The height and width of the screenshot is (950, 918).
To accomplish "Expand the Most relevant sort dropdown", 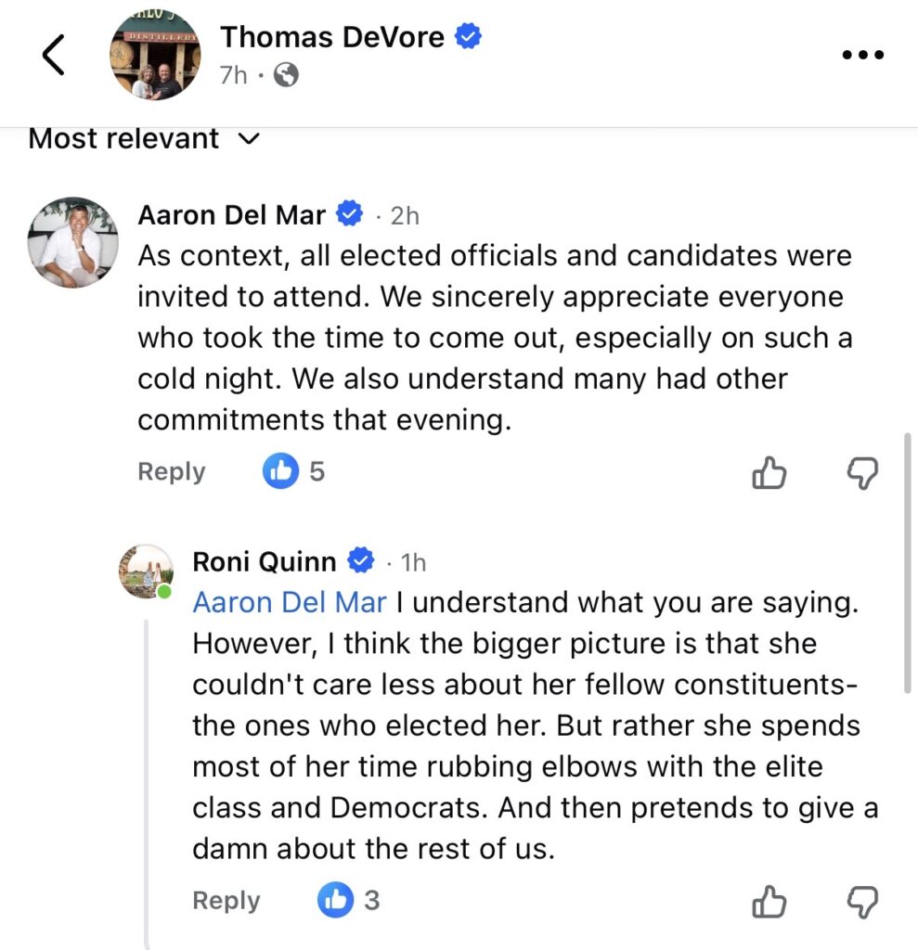I will coord(143,139).
